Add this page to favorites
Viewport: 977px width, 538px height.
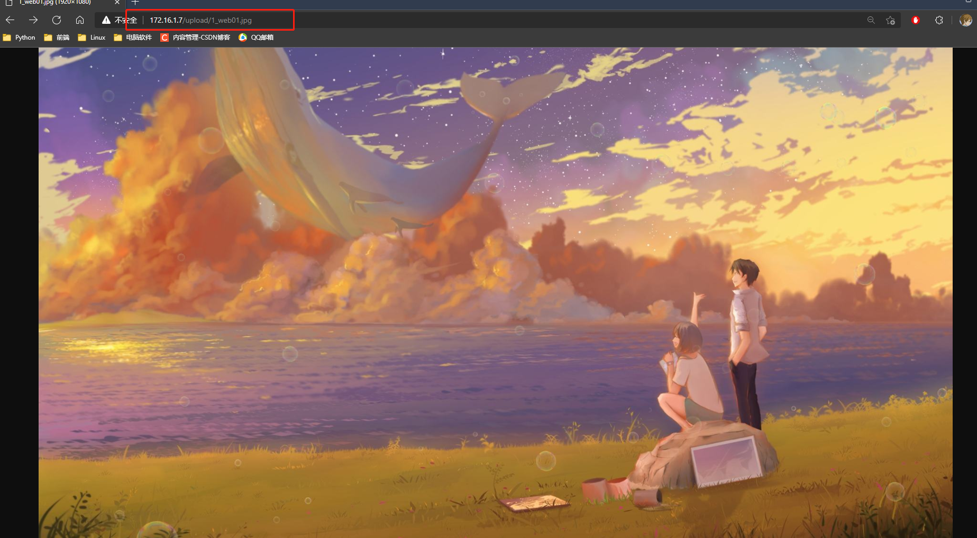pos(891,20)
